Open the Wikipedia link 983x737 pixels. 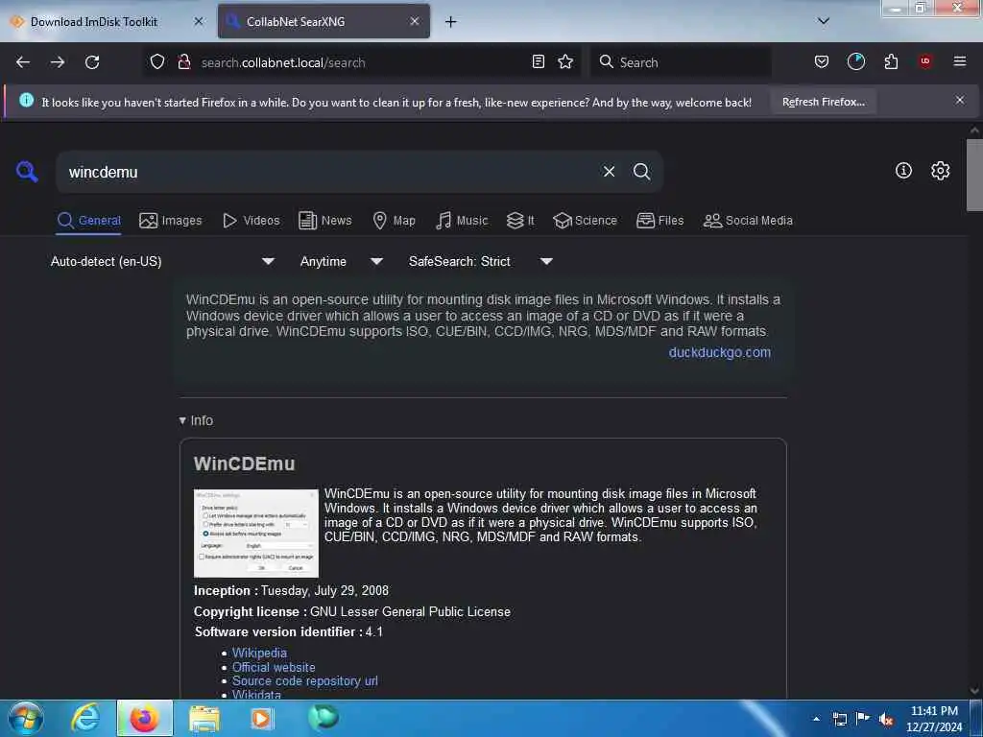point(259,653)
